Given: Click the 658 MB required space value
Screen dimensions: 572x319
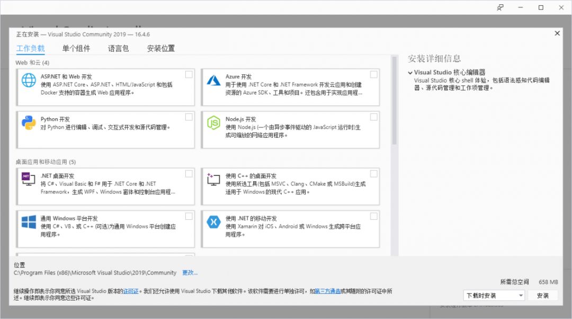Looking at the screenshot, I should pos(548,282).
